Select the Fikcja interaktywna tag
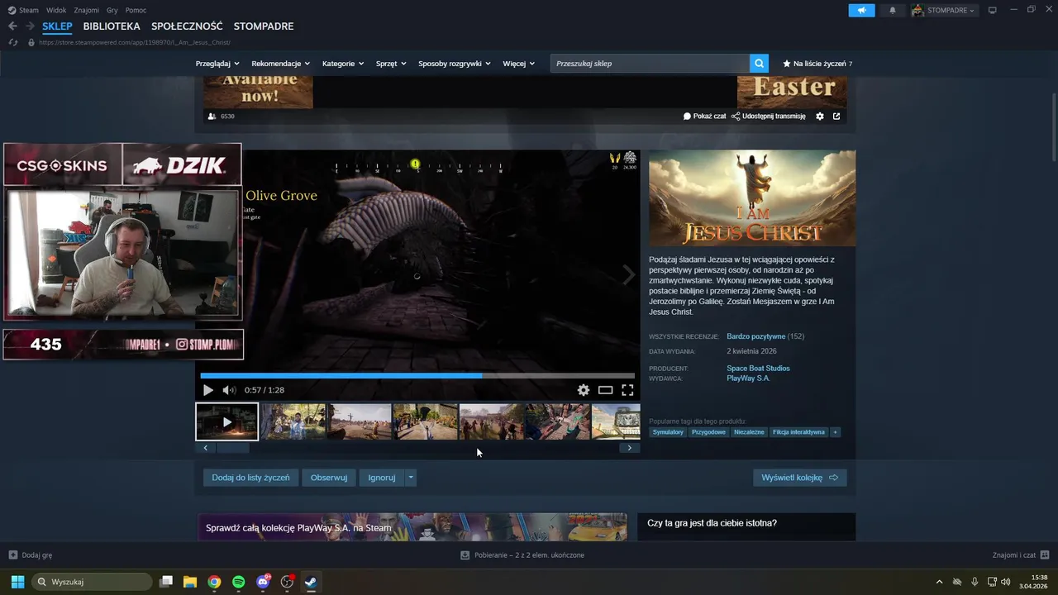 [798, 432]
